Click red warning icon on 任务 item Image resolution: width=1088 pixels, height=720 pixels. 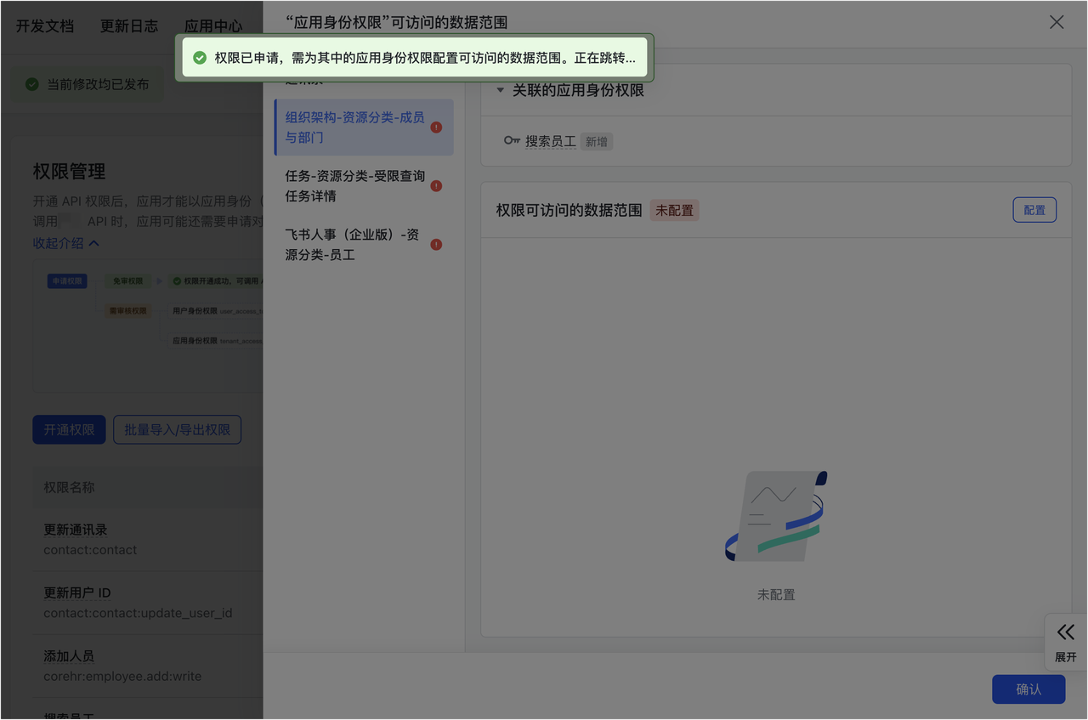point(436,186)
